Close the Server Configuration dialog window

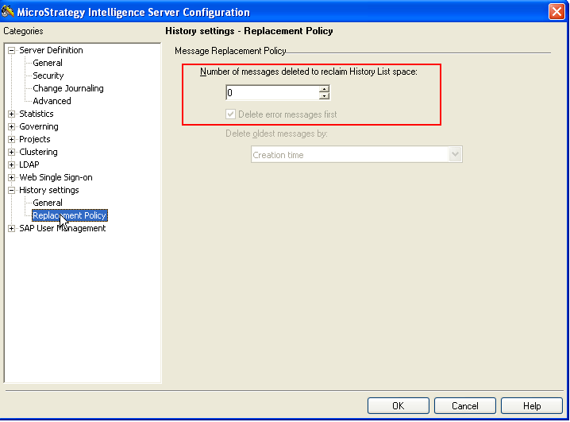(557, 11)
